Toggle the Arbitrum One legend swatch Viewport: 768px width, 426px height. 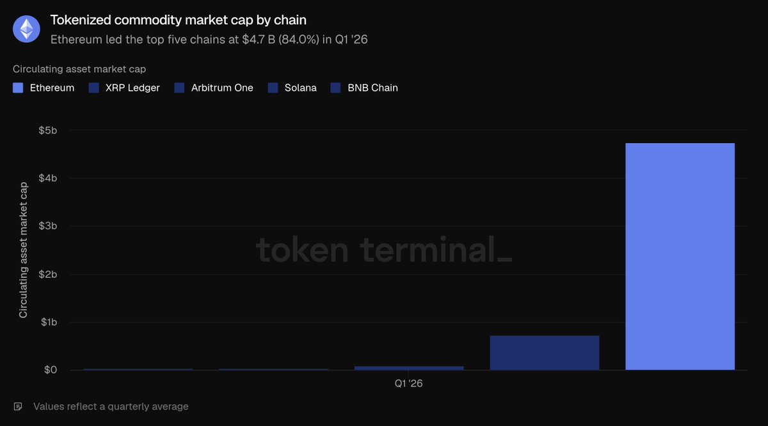[x=179, y=88]
